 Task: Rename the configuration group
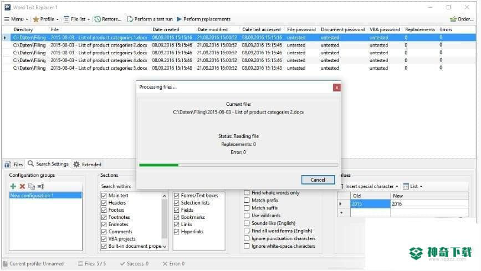point(41,186)
